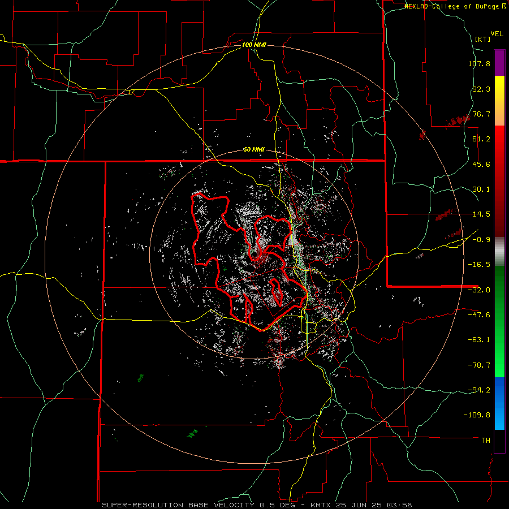Click the 14.5 velocity scale label
The width and height of the screenshot is (509, 509).
(481, 214)
